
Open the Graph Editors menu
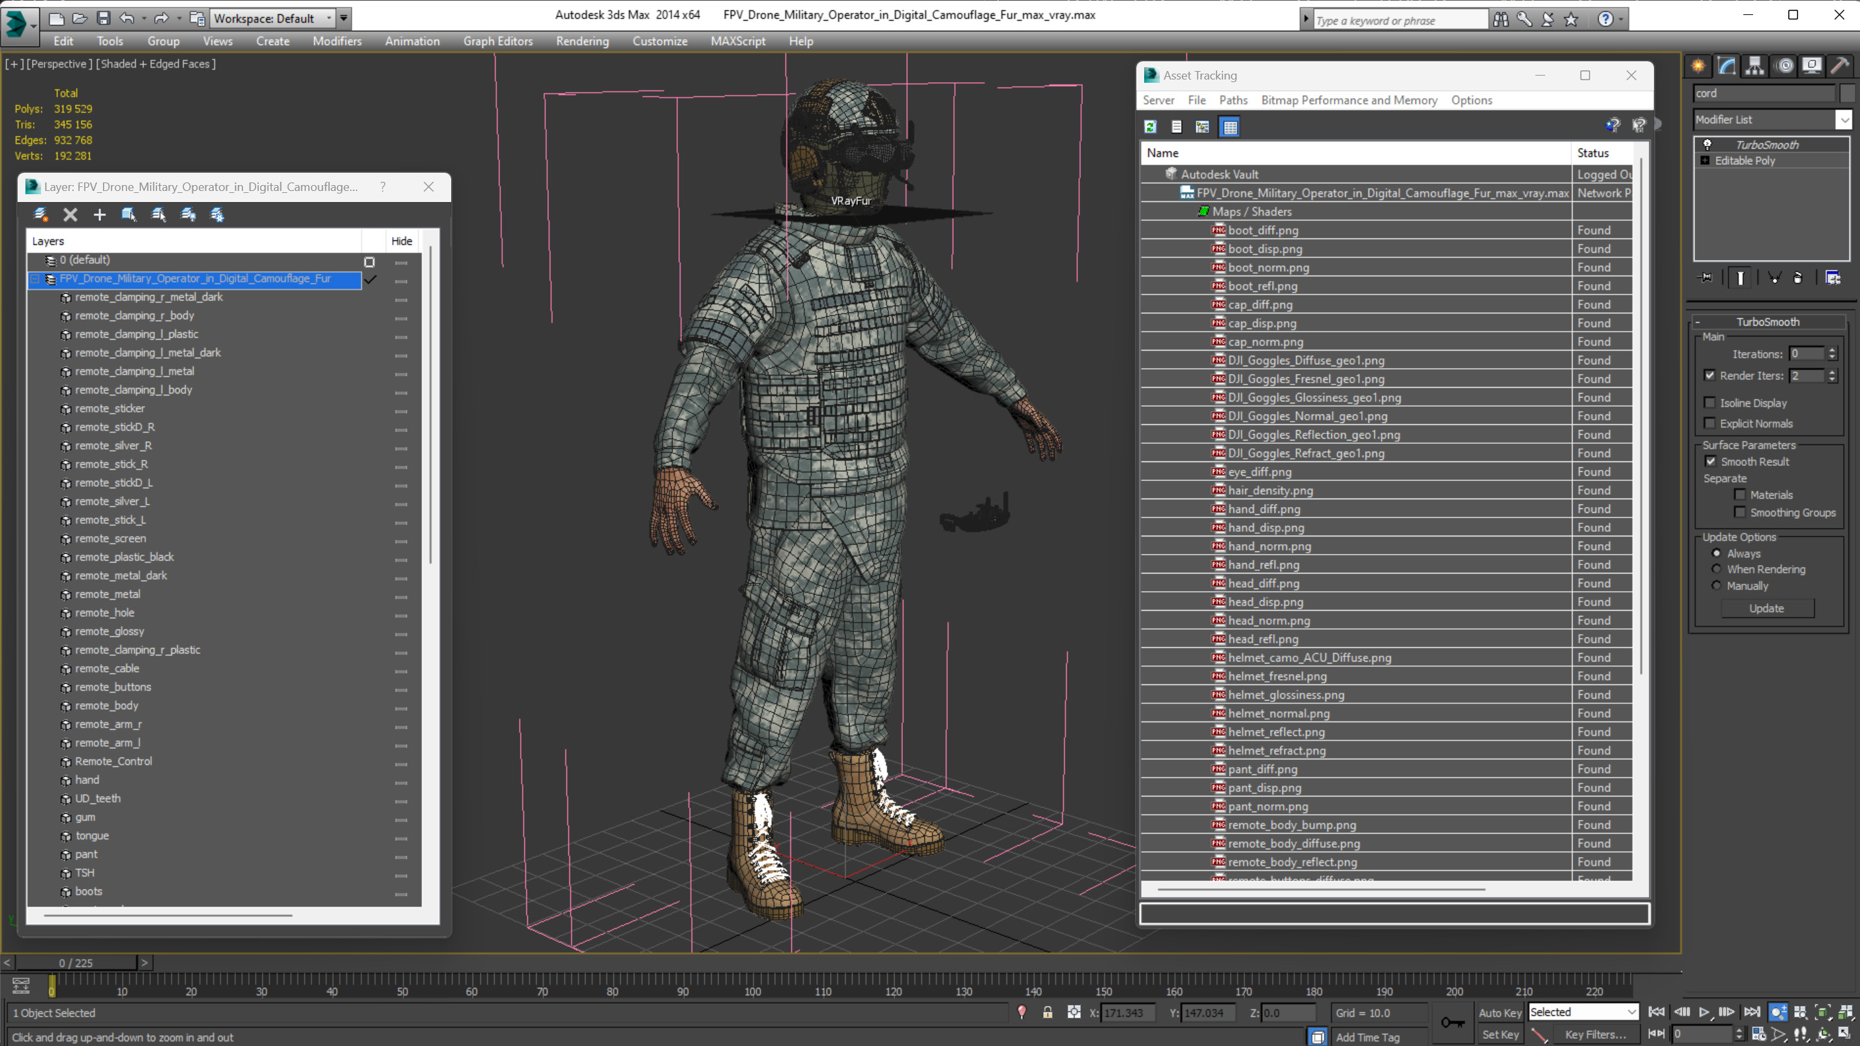point(497,41)
